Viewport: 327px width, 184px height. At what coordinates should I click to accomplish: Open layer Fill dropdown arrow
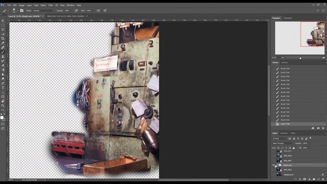tap(310, 148)
